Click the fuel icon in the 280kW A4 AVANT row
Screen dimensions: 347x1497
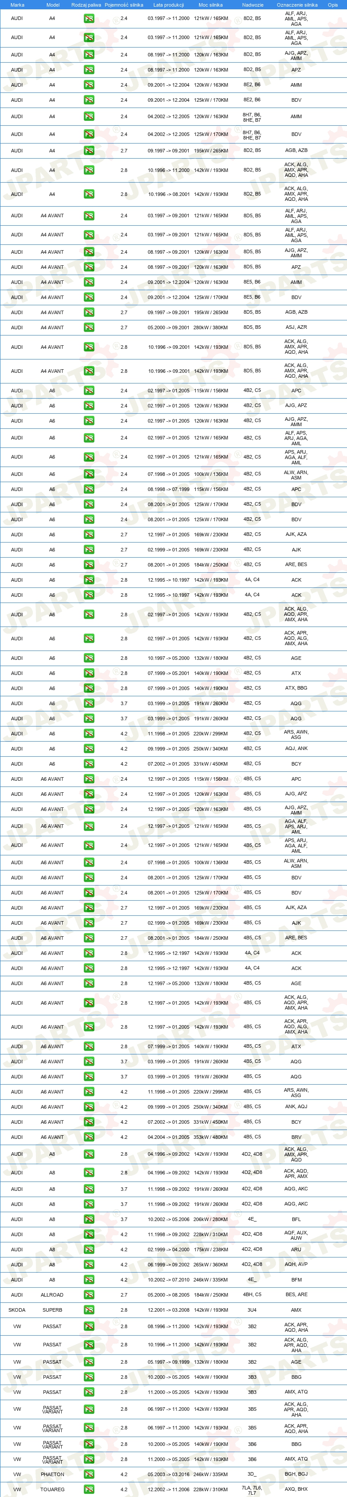(x=89, y=328)
